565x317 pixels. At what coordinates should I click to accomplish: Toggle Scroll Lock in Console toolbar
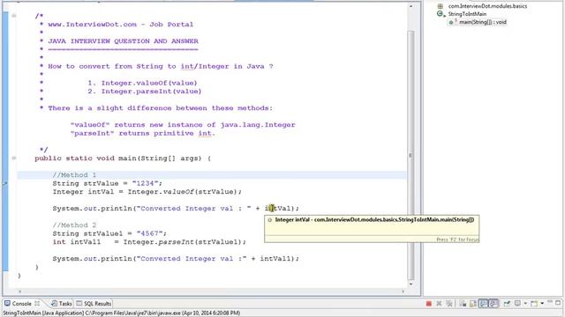coord(473,304)
